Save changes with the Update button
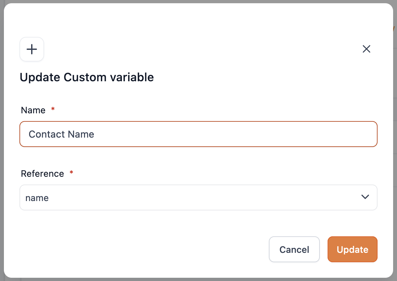The image size is (397, 281). (x=352, y=249)
